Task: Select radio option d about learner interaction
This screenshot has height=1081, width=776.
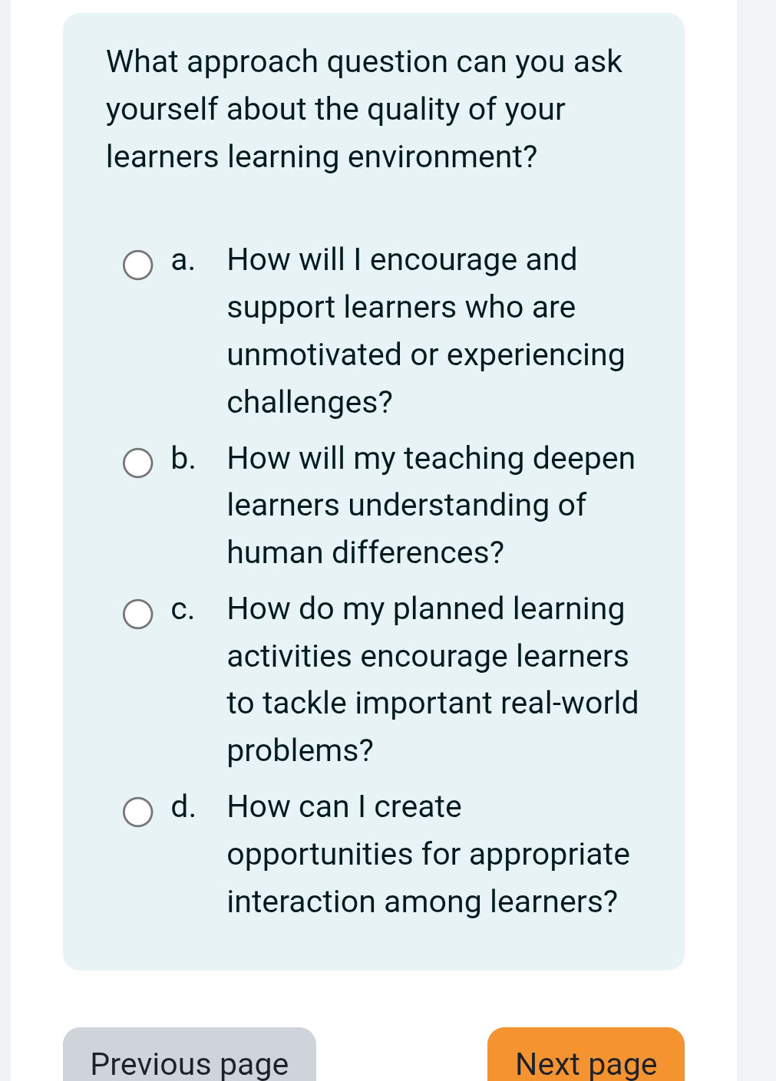Action: point(137,812)
